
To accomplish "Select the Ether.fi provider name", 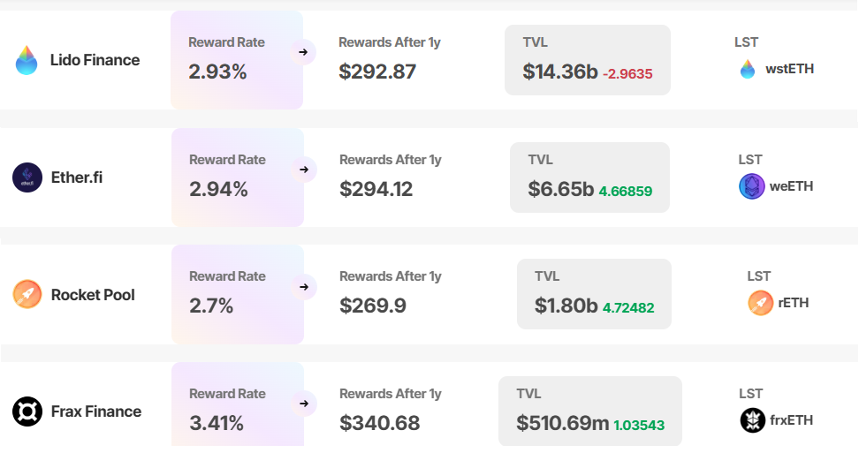I will pos(77,177).
